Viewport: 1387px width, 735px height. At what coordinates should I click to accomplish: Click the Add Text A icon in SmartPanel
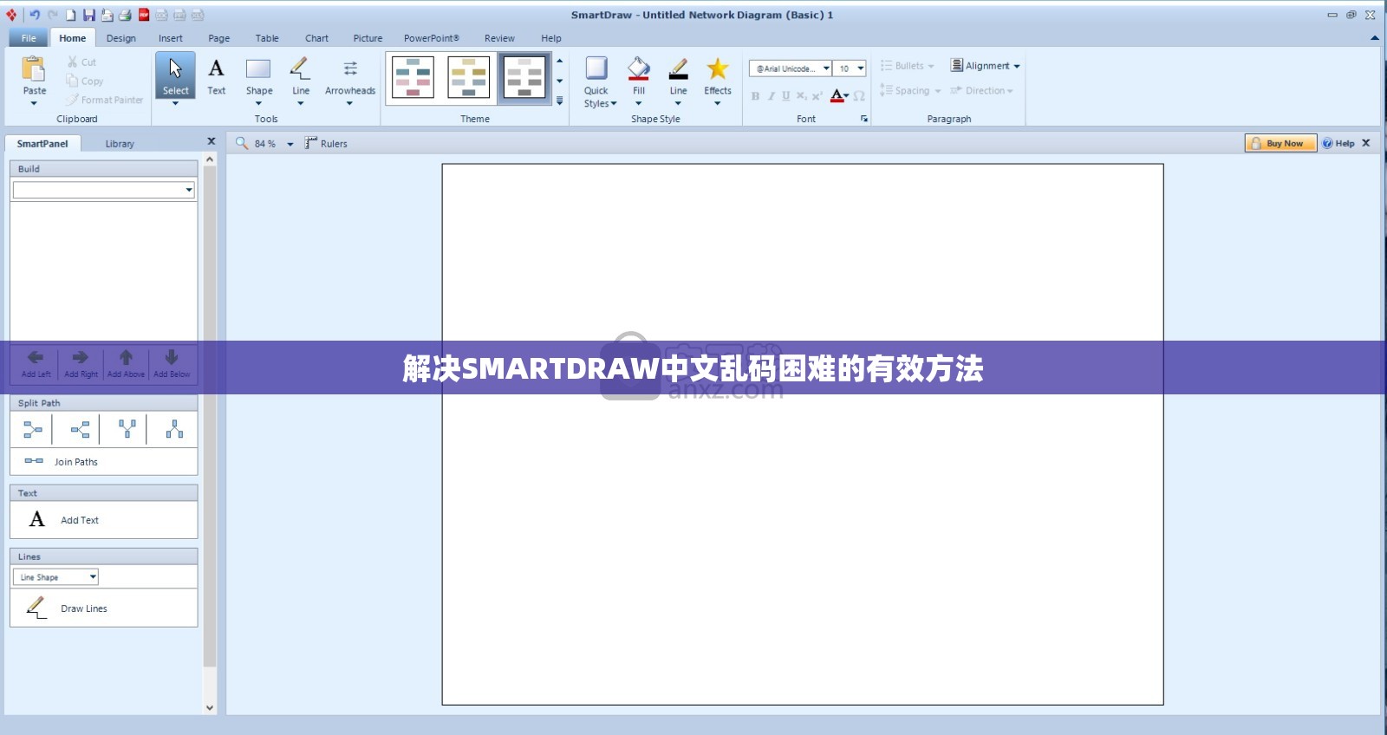pyautogui.click(x=36, y=519)
